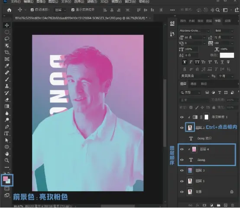Select the Brush tool

7,79
